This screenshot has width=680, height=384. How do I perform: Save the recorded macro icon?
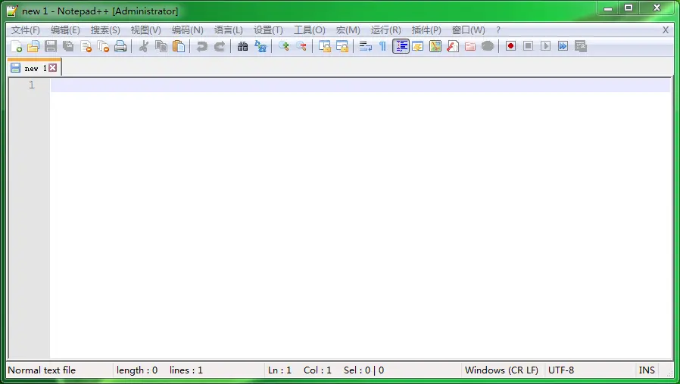point(580,46)
